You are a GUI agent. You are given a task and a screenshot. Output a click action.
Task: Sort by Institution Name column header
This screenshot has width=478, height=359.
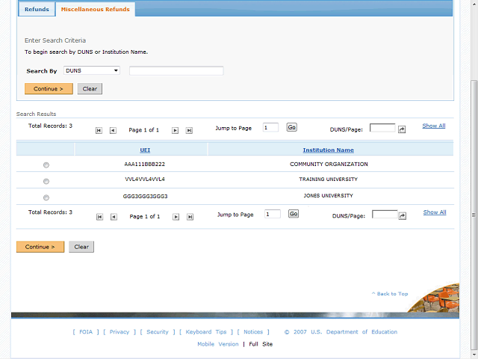(x=328, y=150)
